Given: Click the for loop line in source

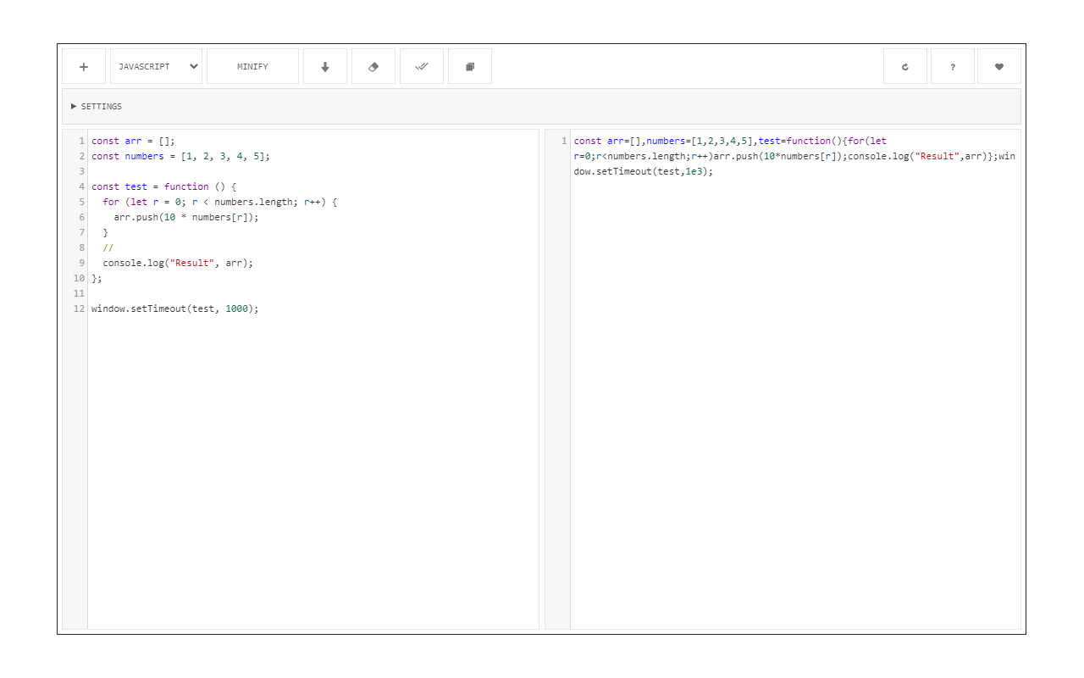Looking at the screenshot, I should pos(220,202).
